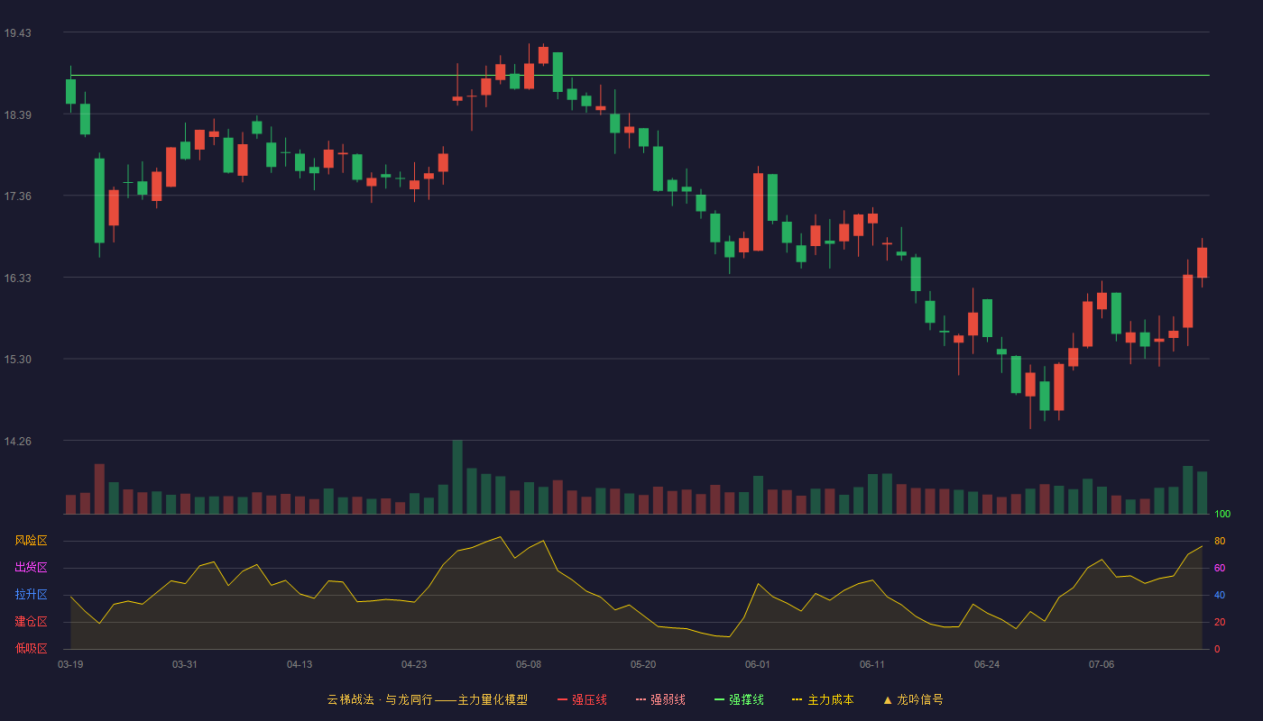
Task: Click the 05-08 date axis label
Action: pyautogui.click(x=529, y=664)
